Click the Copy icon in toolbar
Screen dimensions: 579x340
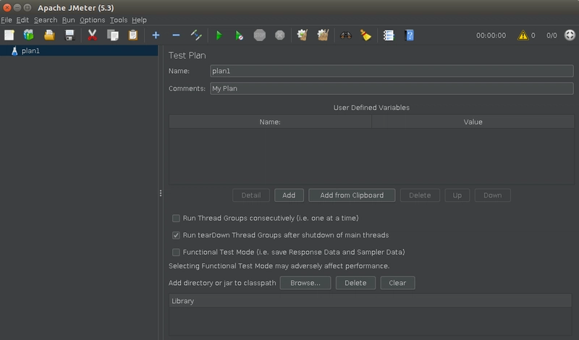(113, 35)
